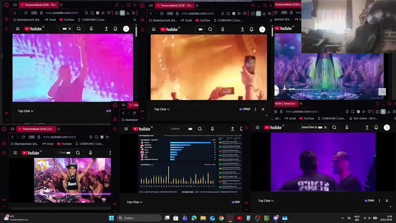Select NOW | Tomorrow tab in bottom-right window
Screen dimensions: 396x223
point(286,103)
